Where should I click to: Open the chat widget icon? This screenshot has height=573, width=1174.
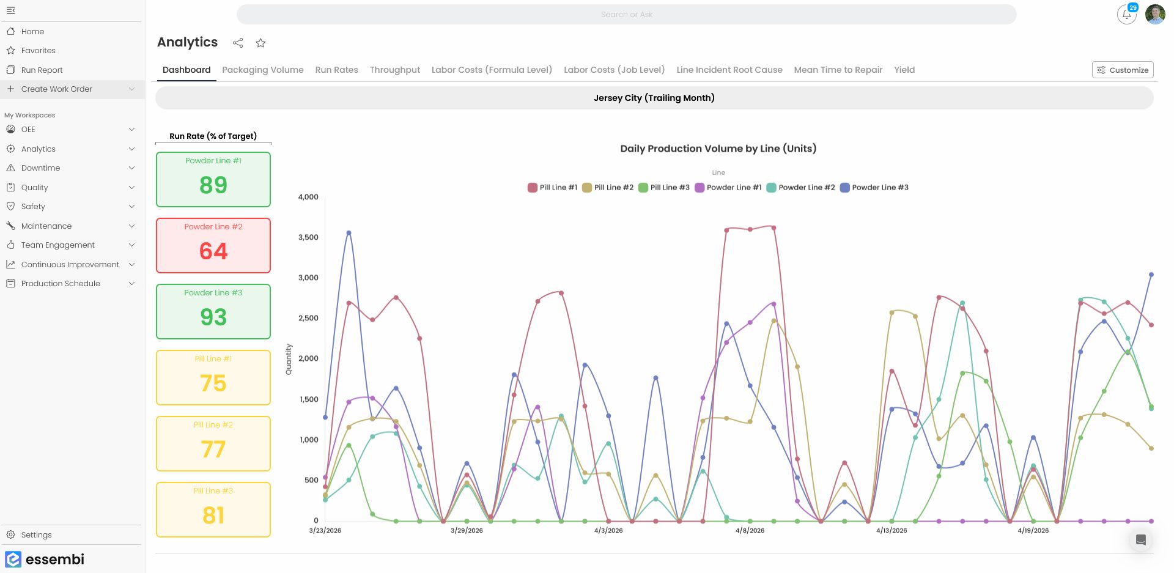1140,539
